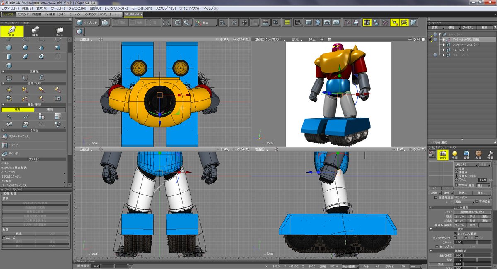This screenshot has width=497, height=269.
Task: Expand the マスターサーフェスパート tree node
Action: pos(444,45)
